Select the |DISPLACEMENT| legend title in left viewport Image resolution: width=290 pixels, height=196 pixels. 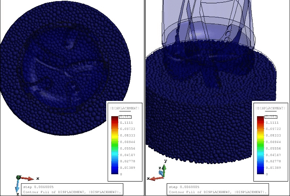[124, 108]
